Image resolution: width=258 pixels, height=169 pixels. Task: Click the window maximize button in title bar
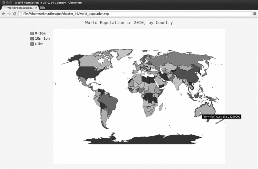click(x=11, y=3)
